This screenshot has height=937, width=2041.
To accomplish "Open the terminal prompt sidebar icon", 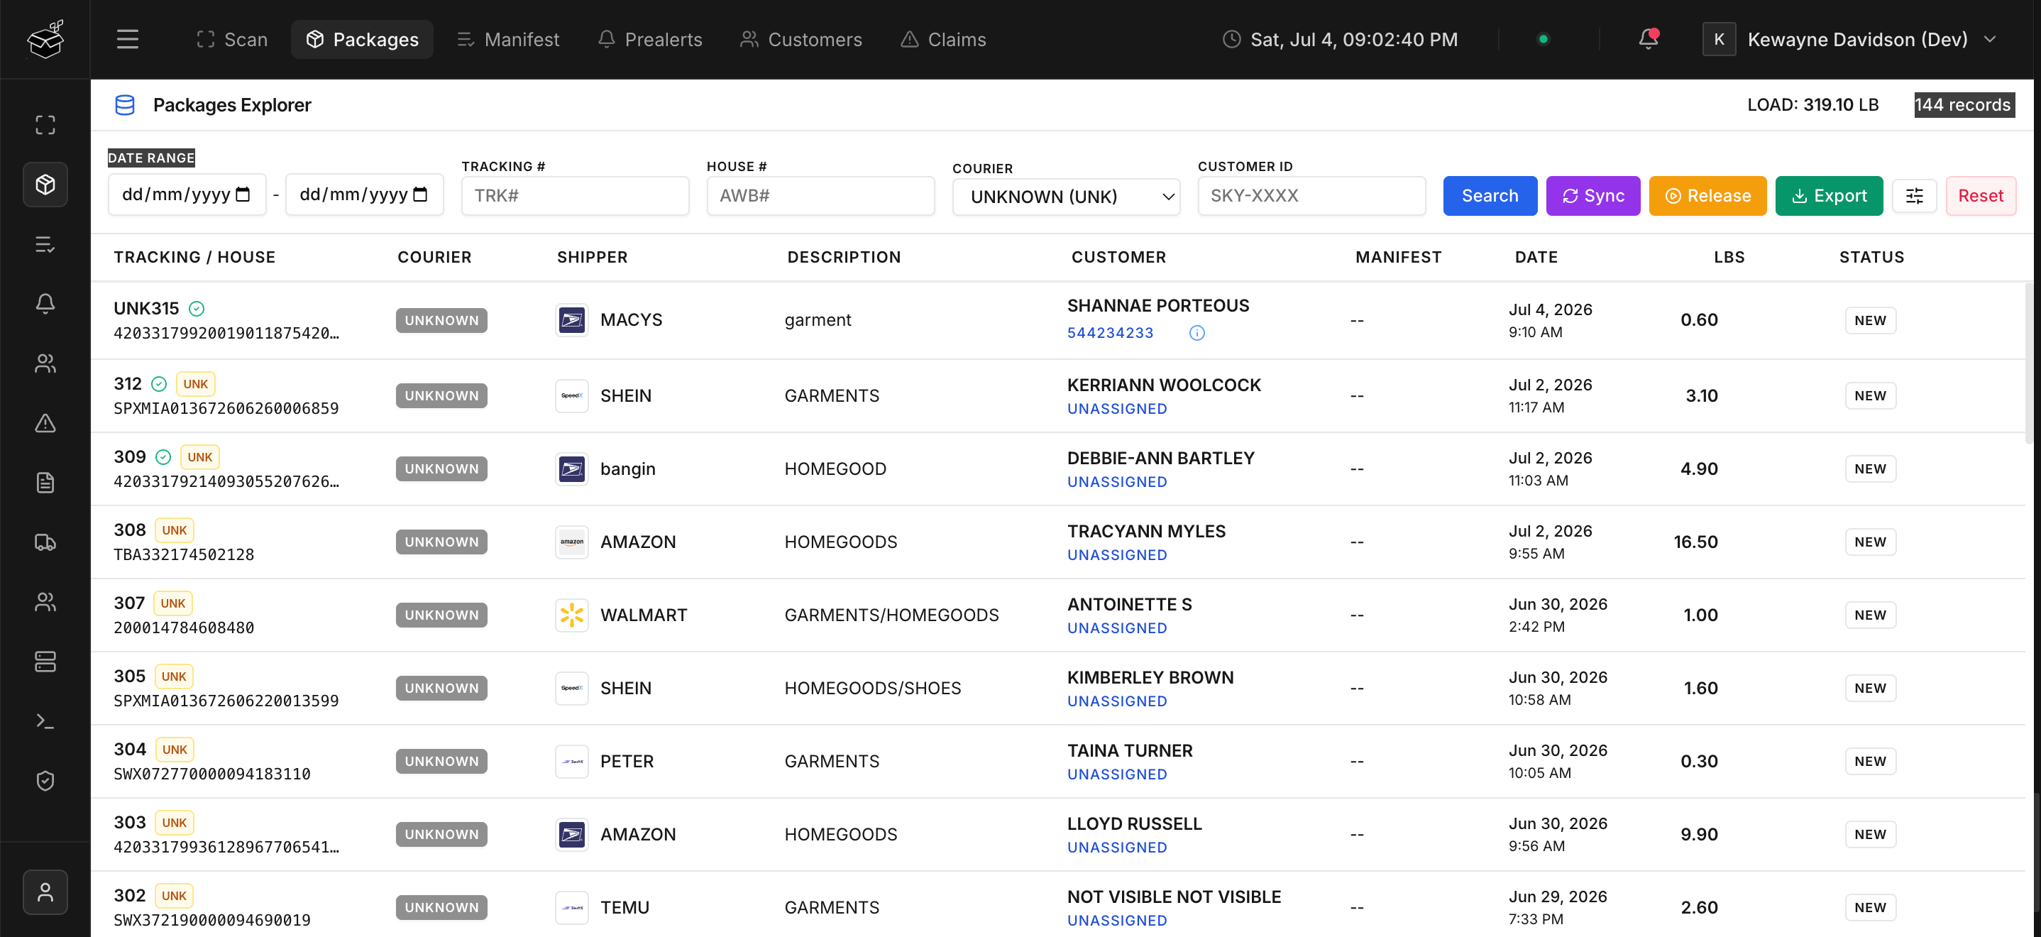I will [x=45, y=720].
